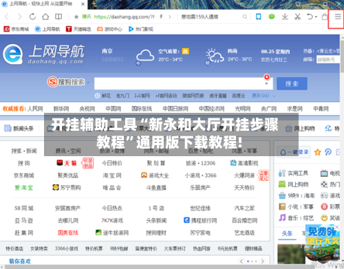This screenshot has height=269, width=344.
Task: Open the browser home page icon
Action: coord(45,17)
